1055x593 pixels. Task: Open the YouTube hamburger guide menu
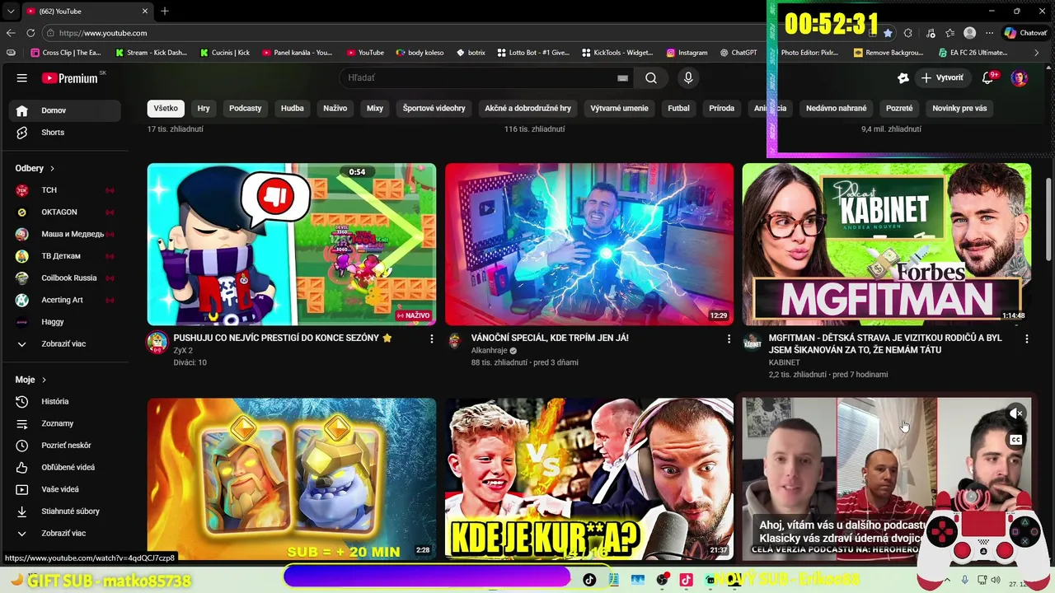pyautogui.click(x=22, y=78)
